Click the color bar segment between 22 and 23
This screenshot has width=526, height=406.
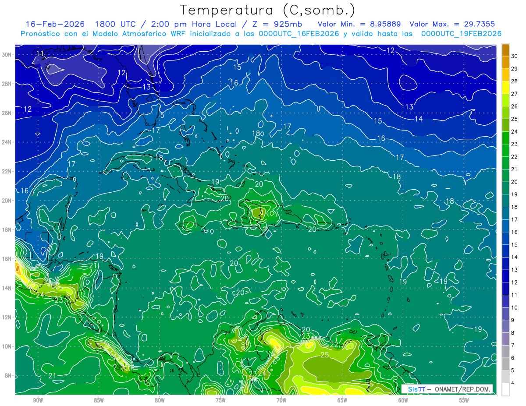tap(505, 150)
